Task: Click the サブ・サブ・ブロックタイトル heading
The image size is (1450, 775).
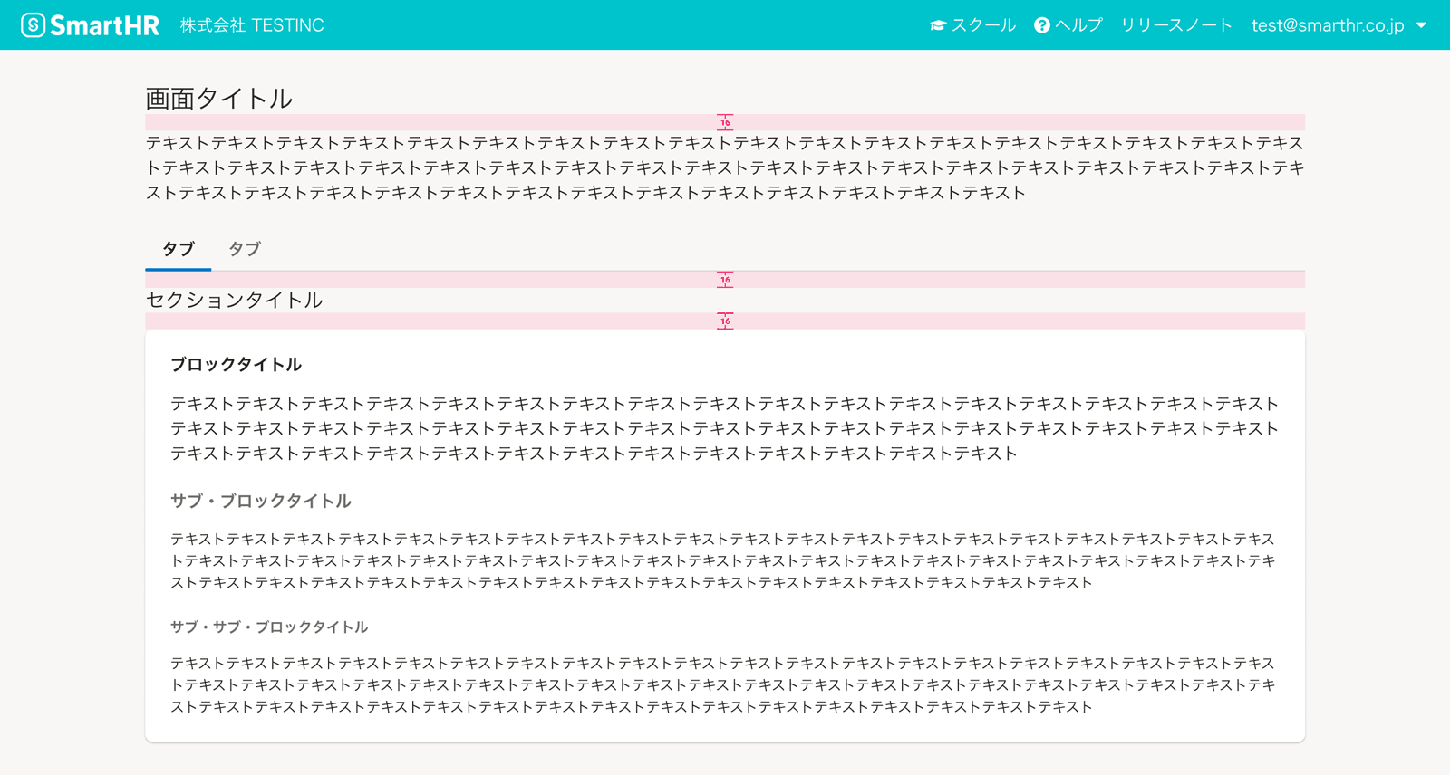Action: click(x=269, y=627)
